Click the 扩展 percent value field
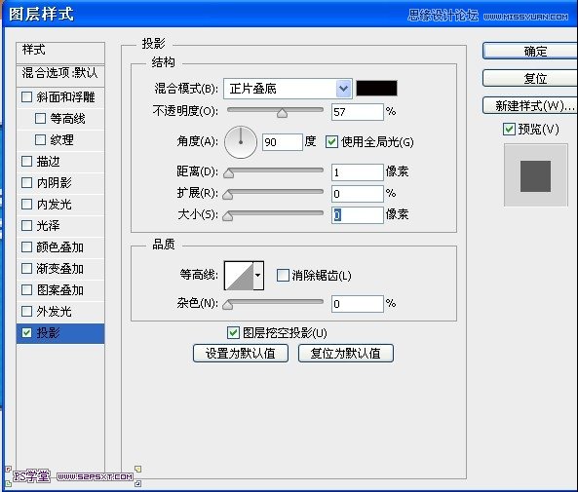 tap(357, 194)
